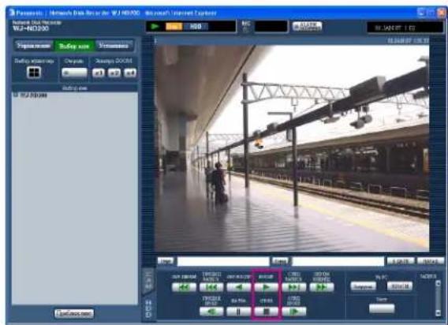Advance to the next frame
448x325 pixels.
coord(294,312)
